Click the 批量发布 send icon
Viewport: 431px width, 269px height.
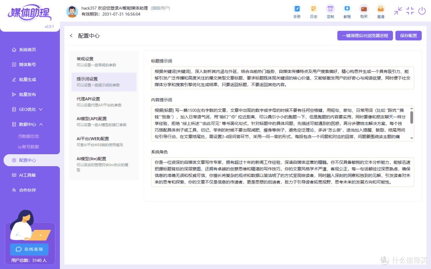point(14,94)
